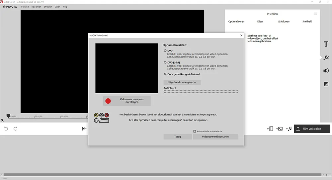332x180 pixels.
Task: Click the scissors cut icon by timeline
Action: coord(2,121)
